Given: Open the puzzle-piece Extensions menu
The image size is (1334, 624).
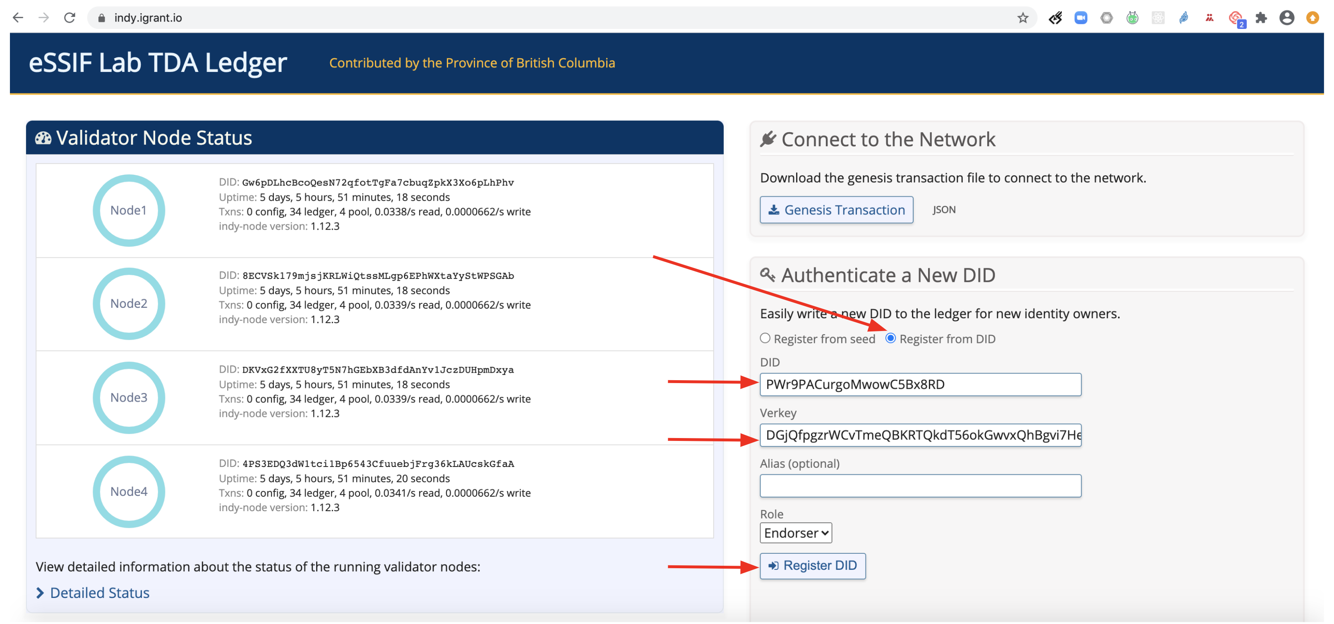Looking at the screenshot, I should (x=1262, y=18).
